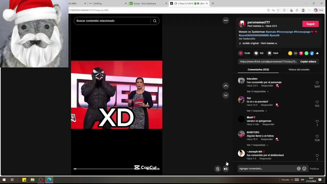The width and height of the screenshot is (327, 184).
Task: Open the embed code icon
Action: pyautogui.click(x=296, y=53)
